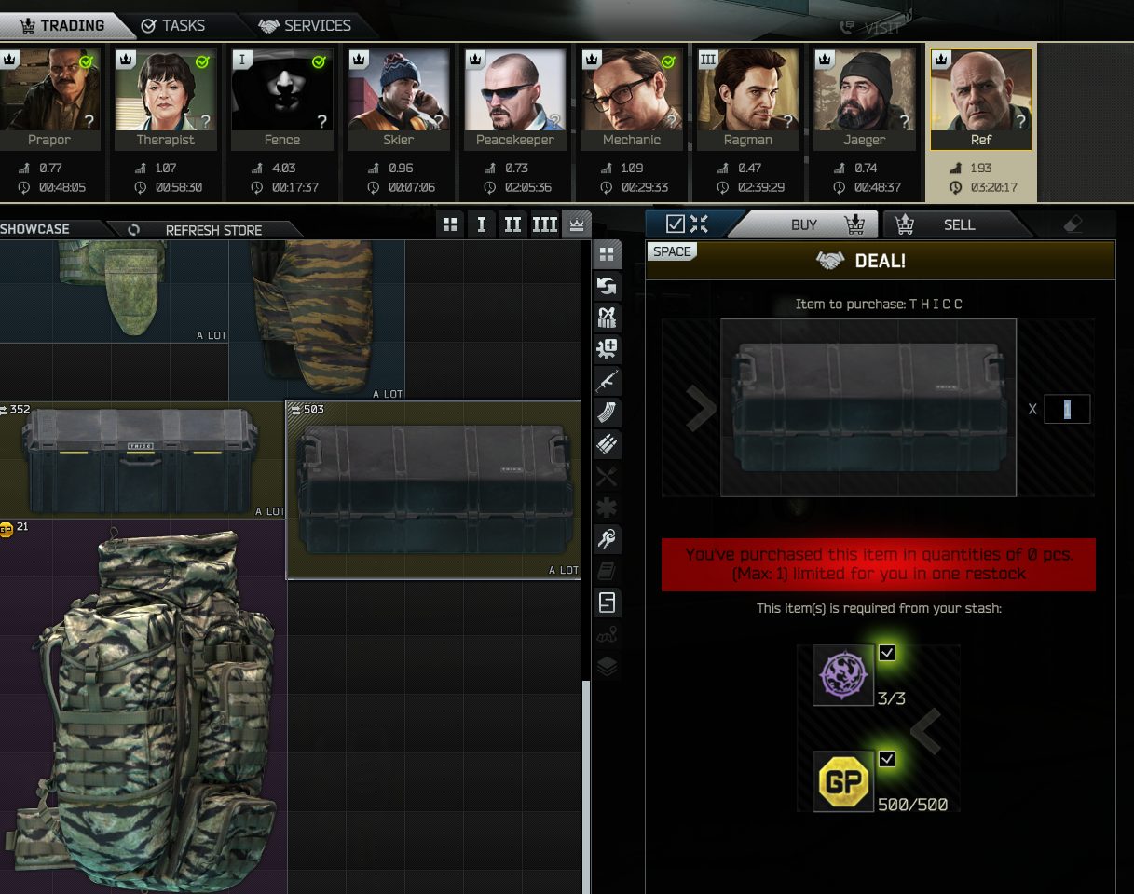Select the maps category icon
Screen dimensions: 1134x894
click(x=608, y=634)
